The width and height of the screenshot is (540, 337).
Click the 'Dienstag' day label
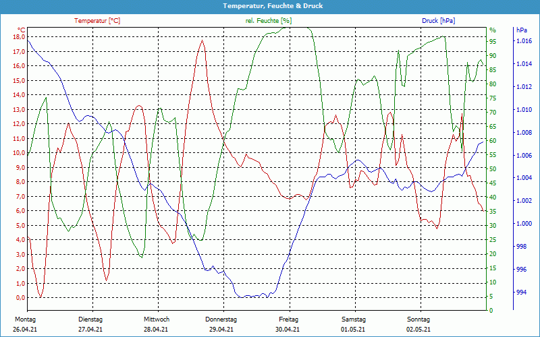[x=90, y=319]
